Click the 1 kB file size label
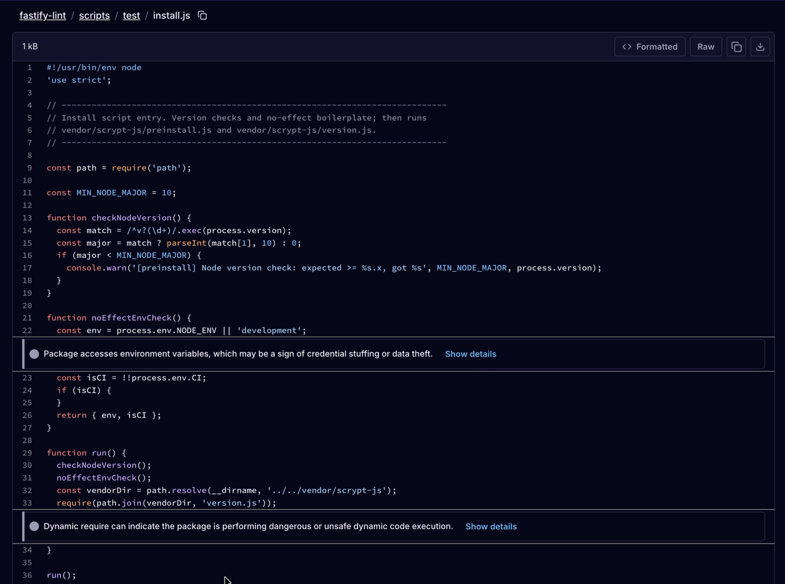The height and width of the screenshot is (584, 785). tap(30, 47)
